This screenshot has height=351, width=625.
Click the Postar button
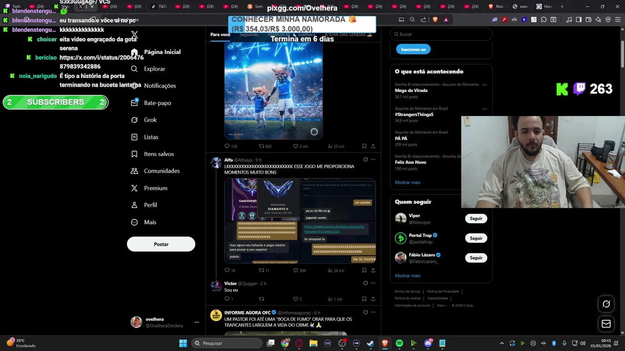pyautogui.click(x=161, y=244)
